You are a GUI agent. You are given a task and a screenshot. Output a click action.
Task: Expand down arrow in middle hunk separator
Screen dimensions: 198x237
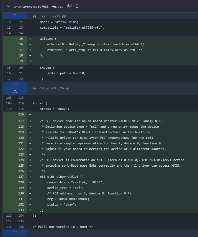coord(15,85)
